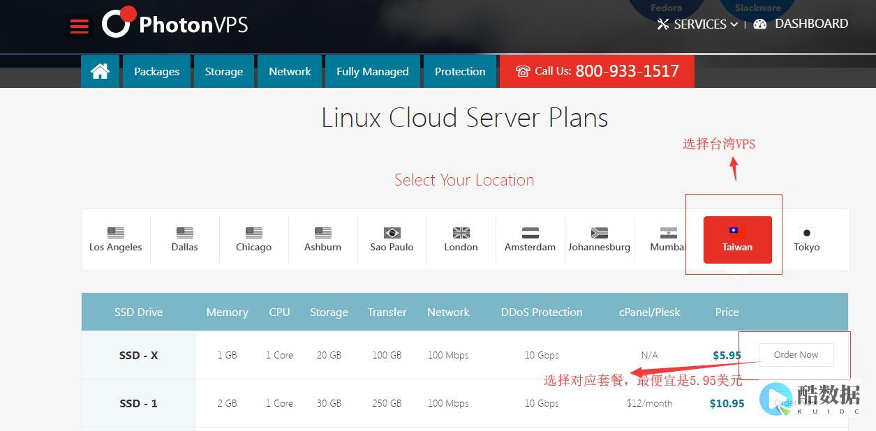Click the dashboard gauge icon
This screenshot has width=876, height=431.
pos(760,24)
